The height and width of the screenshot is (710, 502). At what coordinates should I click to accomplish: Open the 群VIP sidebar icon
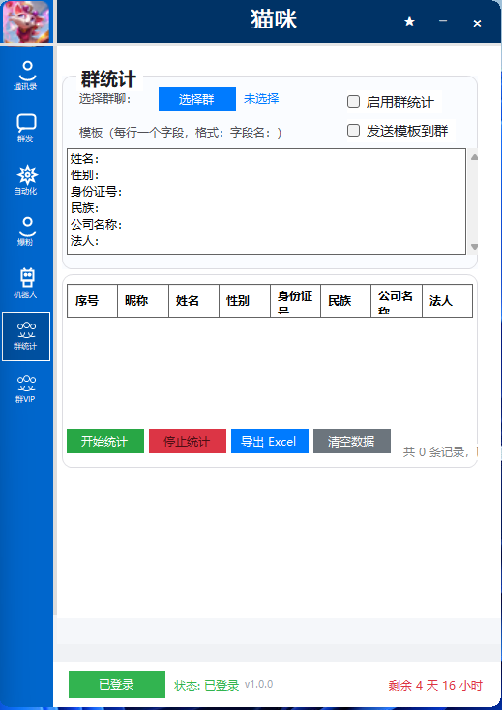tap(26, 389)
